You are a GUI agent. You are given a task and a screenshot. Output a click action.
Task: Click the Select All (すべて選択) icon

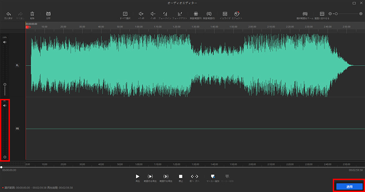pyautogui.click(x=125, y=14)
